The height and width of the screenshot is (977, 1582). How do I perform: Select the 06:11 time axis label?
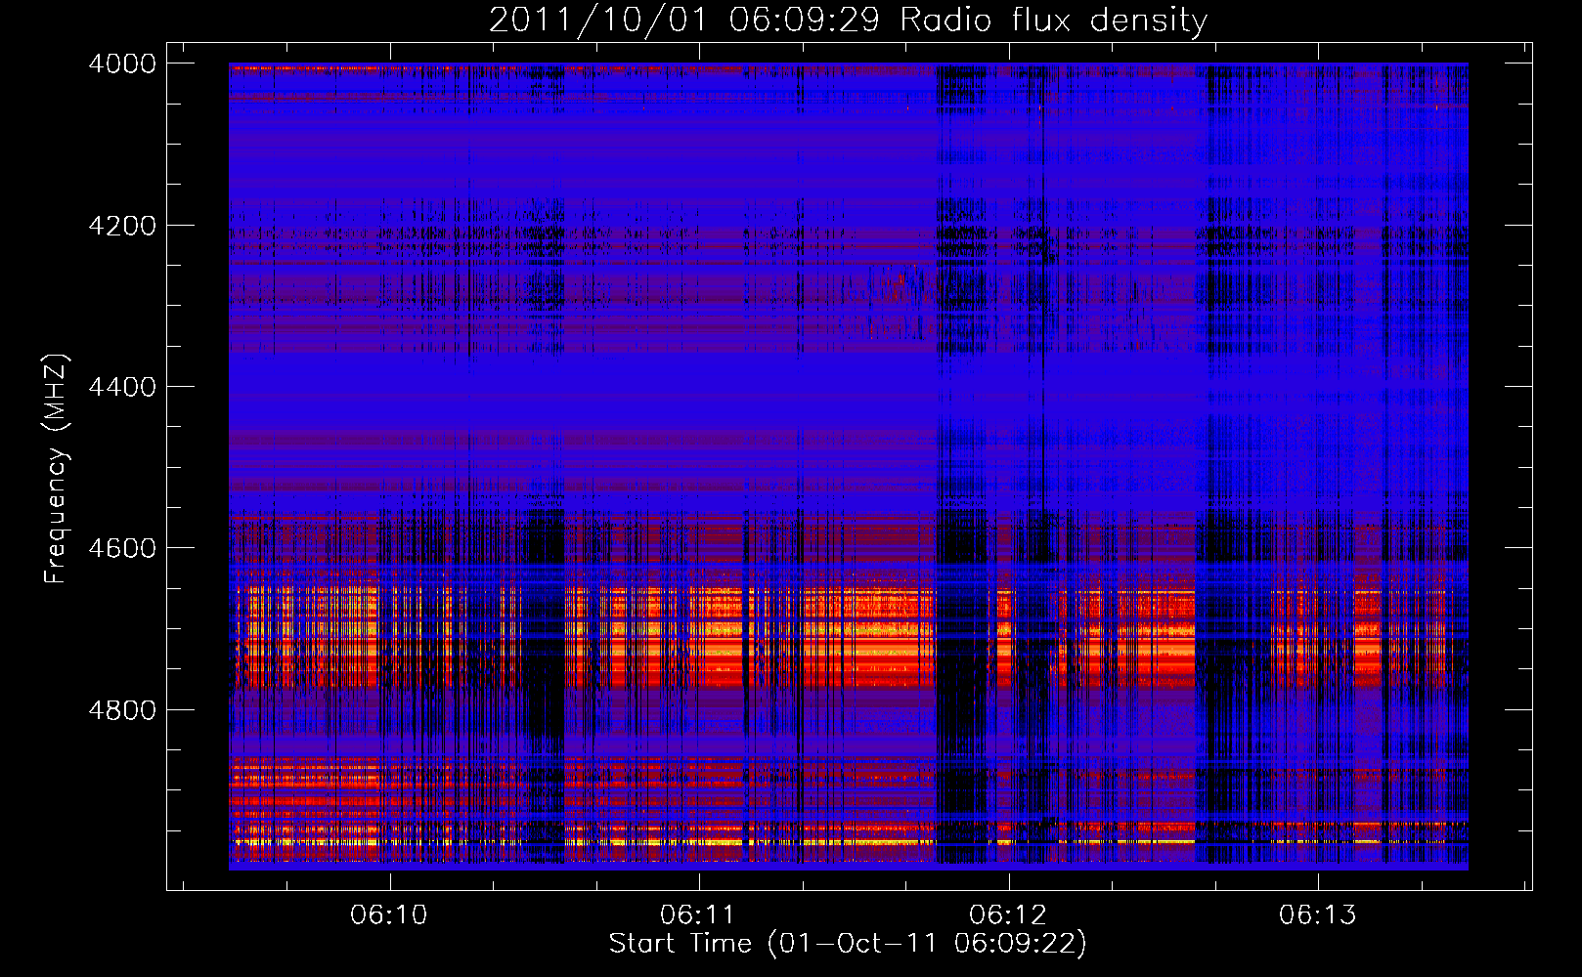click(x=698, y=914)
